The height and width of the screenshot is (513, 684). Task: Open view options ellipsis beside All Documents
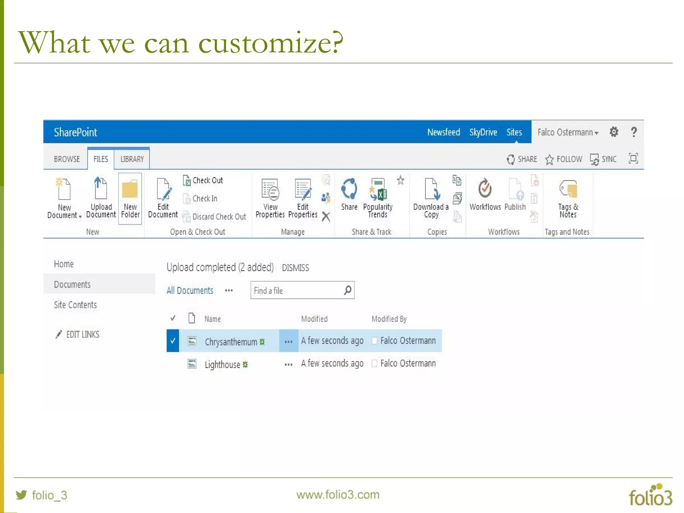[229, 291]
